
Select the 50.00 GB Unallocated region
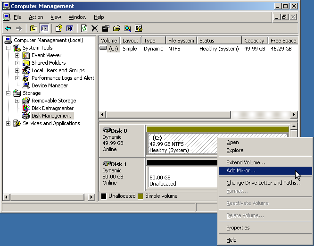182,178
